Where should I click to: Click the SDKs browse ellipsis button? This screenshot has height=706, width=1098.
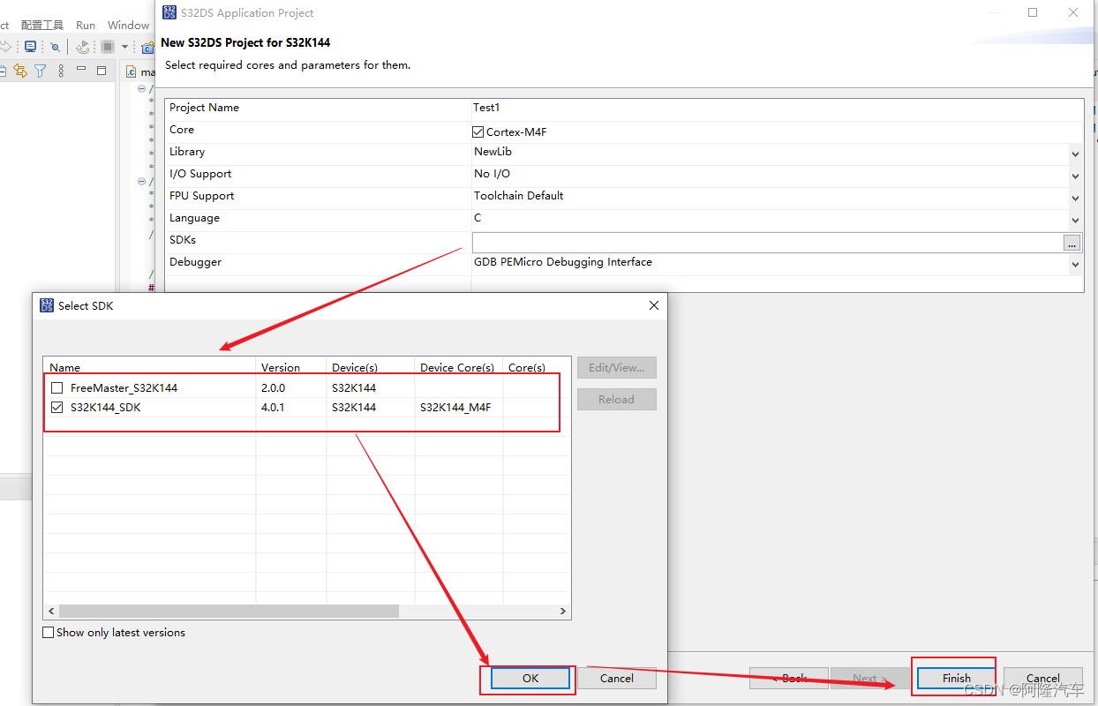click(1072, 243)
